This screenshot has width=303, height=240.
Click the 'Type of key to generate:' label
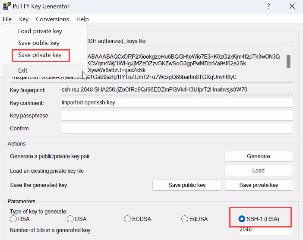39,212
